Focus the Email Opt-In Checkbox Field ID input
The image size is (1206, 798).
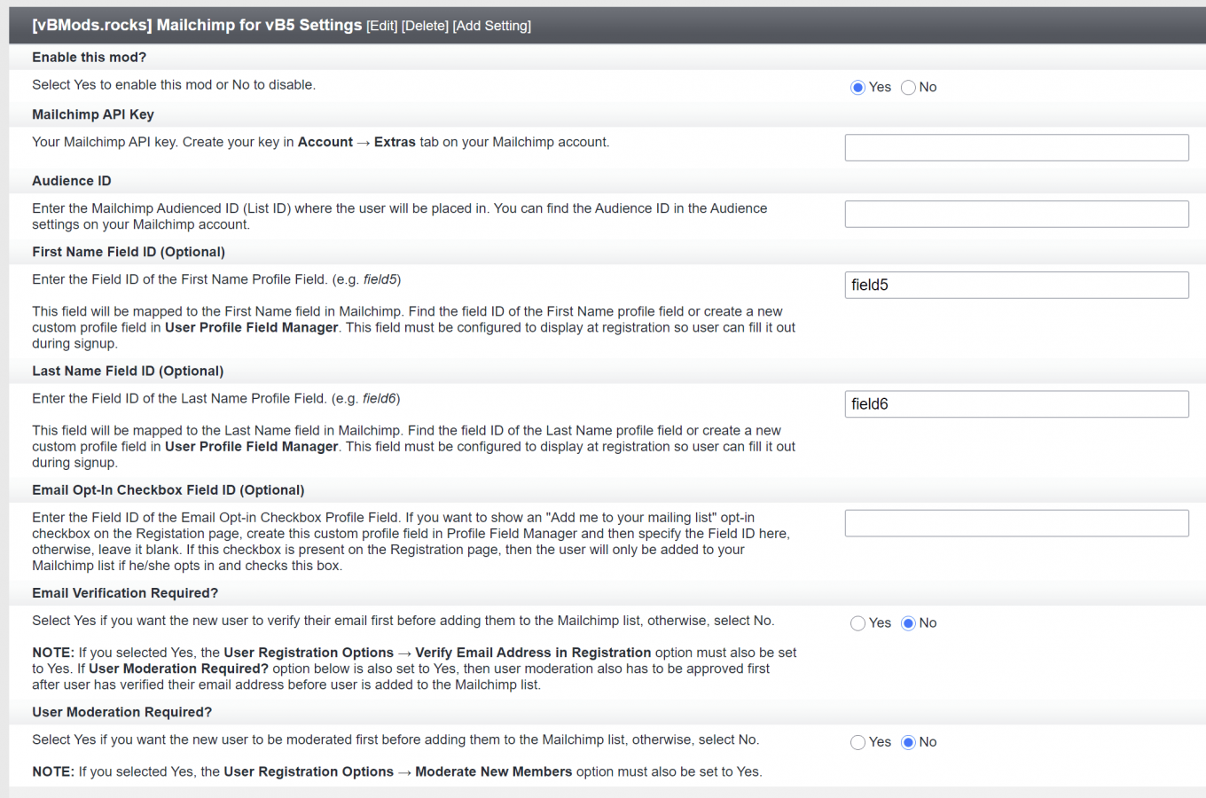coord(1016,523)
